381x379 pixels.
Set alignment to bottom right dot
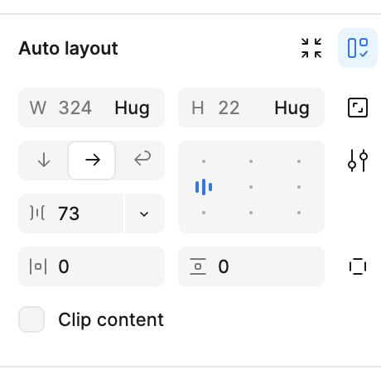click(x=299, y=213)
